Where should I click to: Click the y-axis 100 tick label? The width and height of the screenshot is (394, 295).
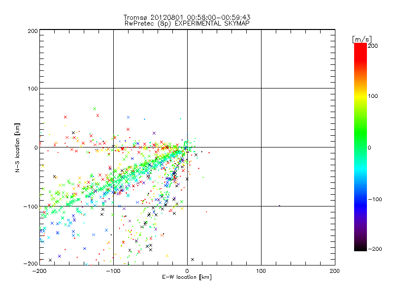tap(33, 88)
